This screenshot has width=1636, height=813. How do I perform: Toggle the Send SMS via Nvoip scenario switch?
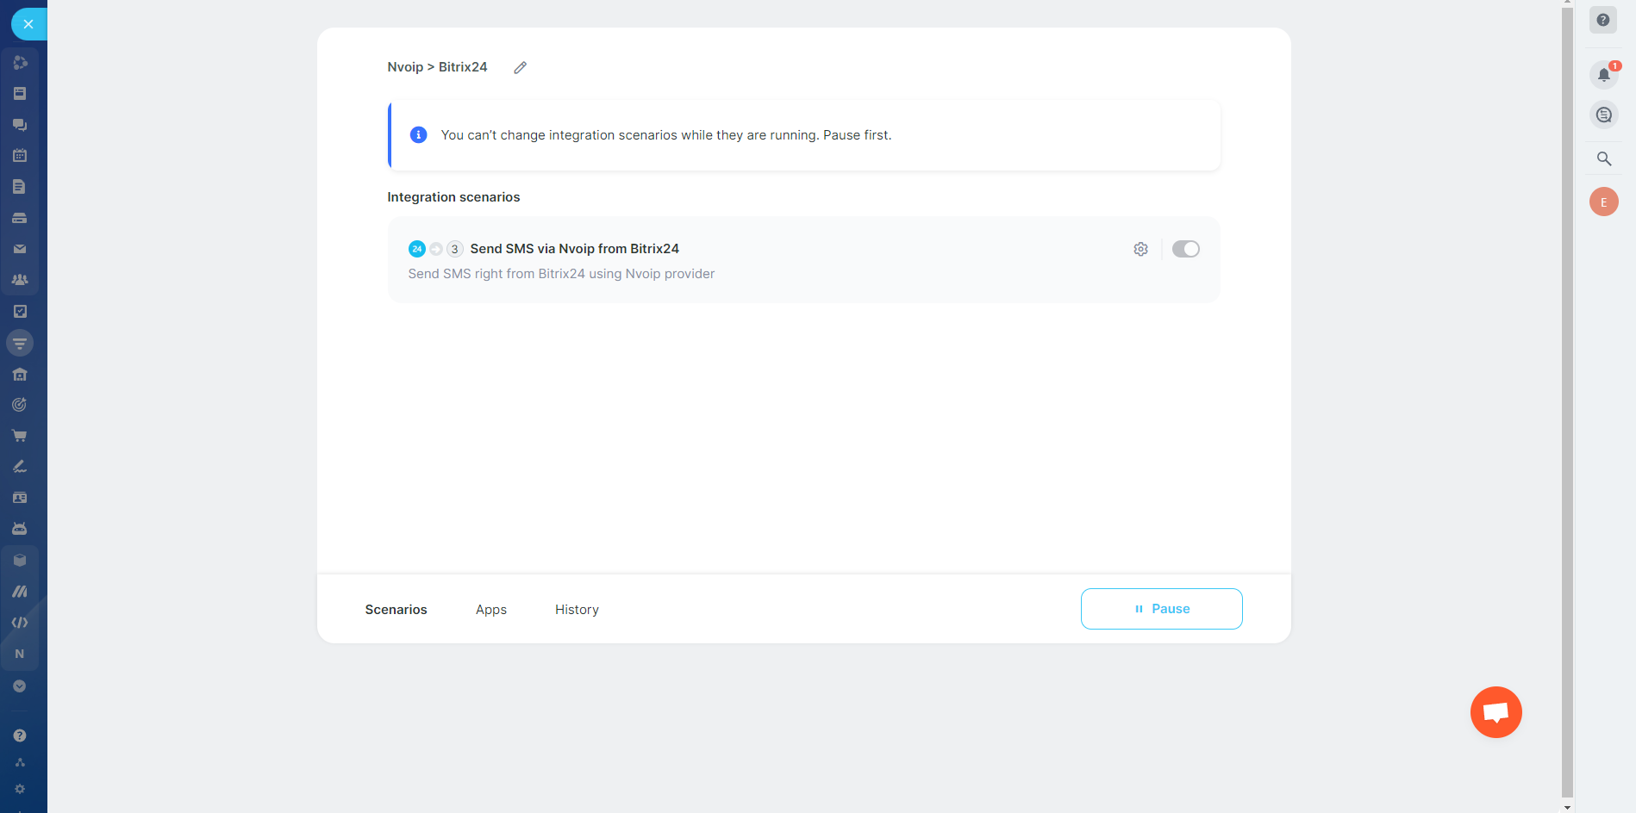pos(1185,249)
